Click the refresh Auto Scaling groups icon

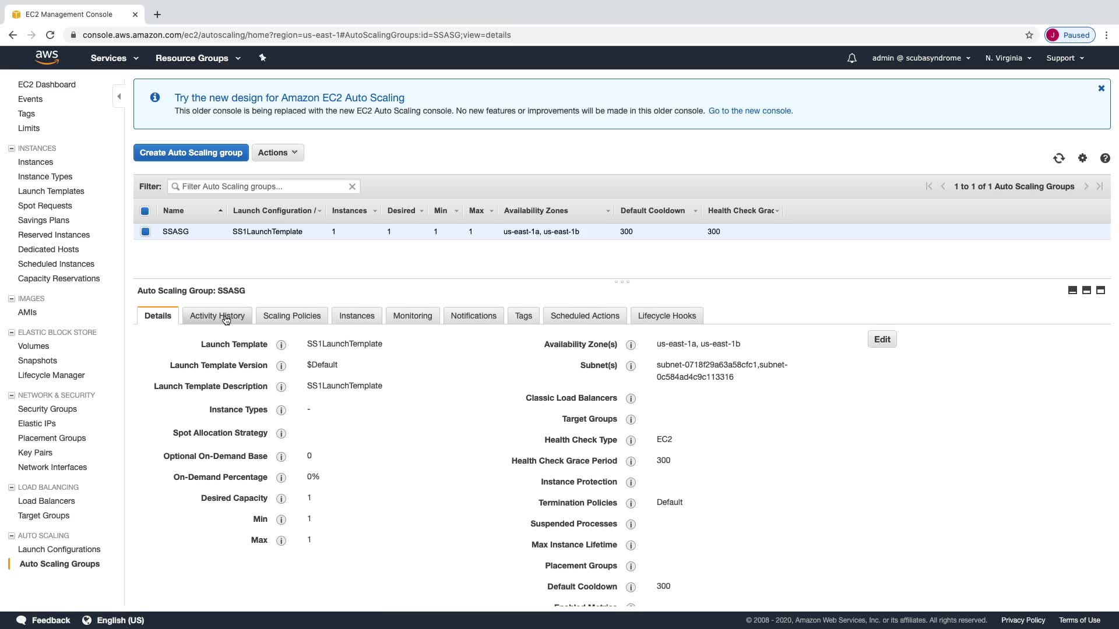pyautogui.click(x=1059, y=158)
